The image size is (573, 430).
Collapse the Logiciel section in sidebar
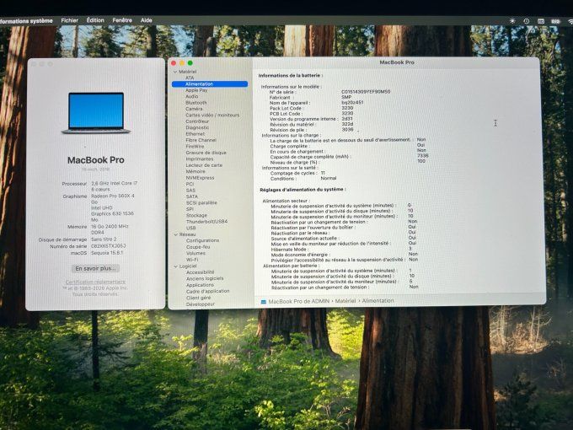(176, 266)
